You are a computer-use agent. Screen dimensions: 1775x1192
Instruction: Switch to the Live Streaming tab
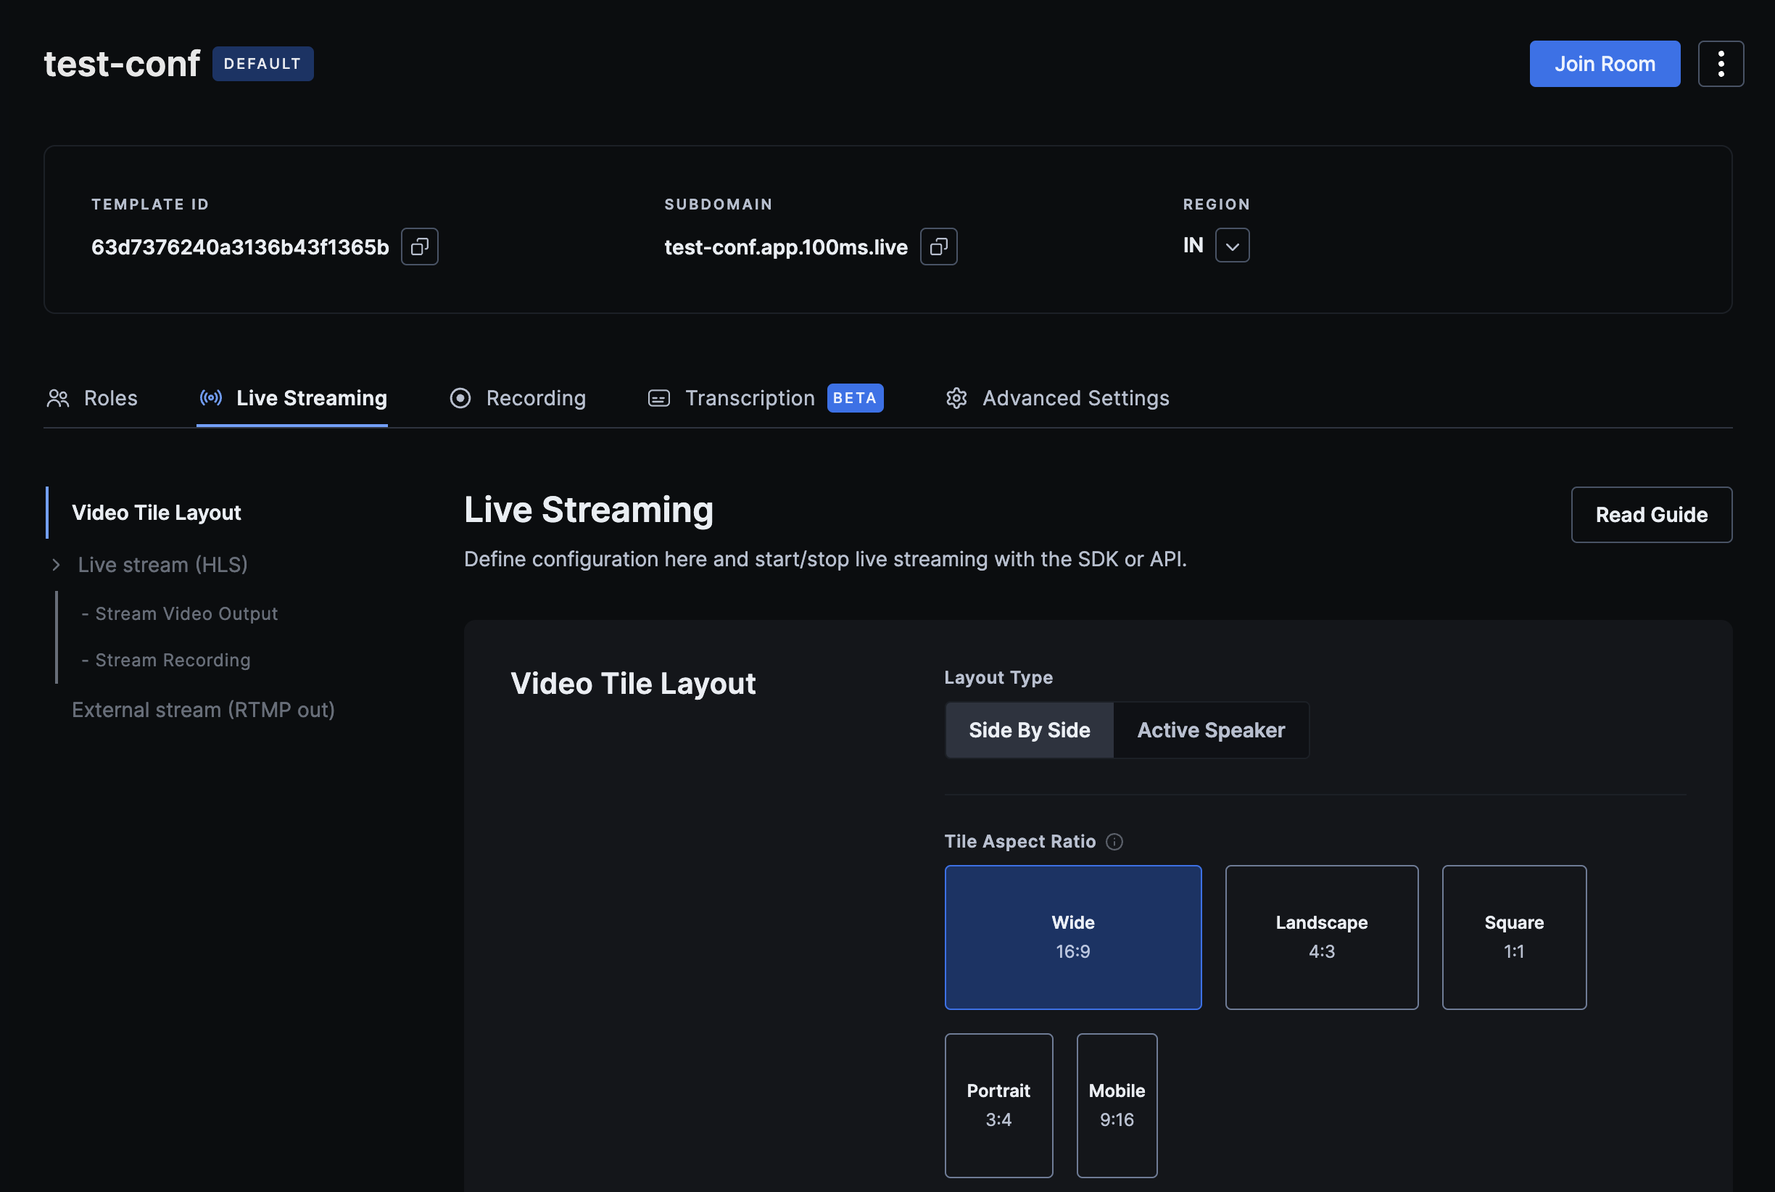pyautogui.click(x=310, y=398)
